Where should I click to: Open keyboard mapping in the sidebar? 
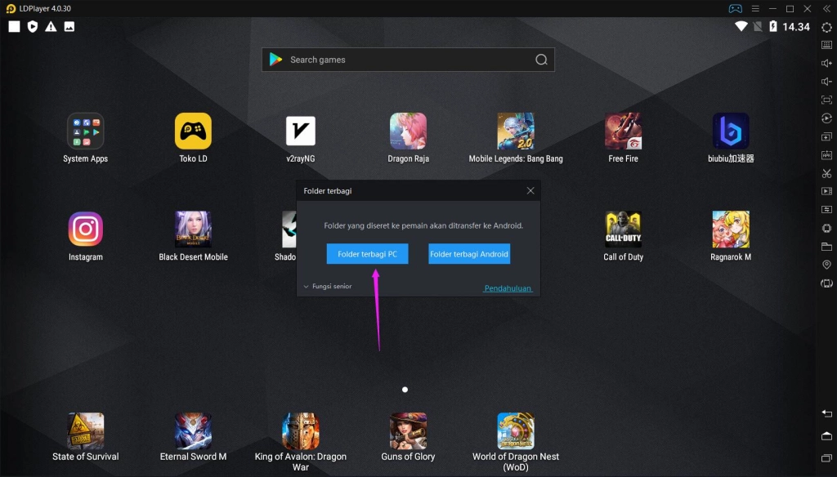coord(826,45)
